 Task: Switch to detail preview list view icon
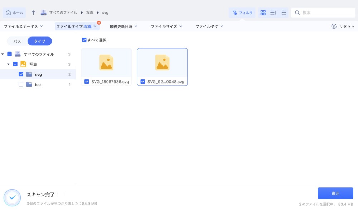point(273,12)
